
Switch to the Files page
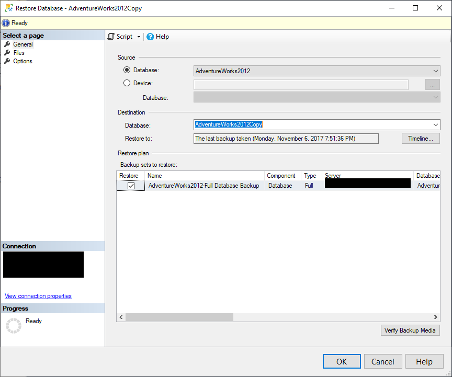[x=19, y=53]
